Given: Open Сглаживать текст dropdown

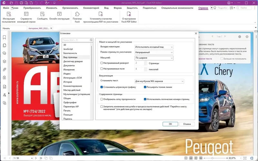Looking at the screenshot, I should [x=159, y=81].
